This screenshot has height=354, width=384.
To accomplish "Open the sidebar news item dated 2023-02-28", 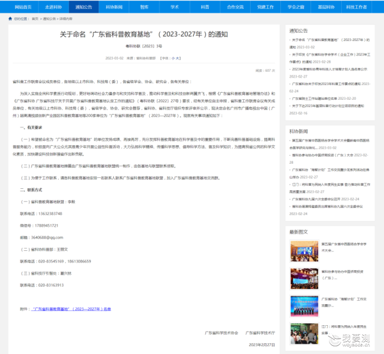I will click(x=329, y=159).
